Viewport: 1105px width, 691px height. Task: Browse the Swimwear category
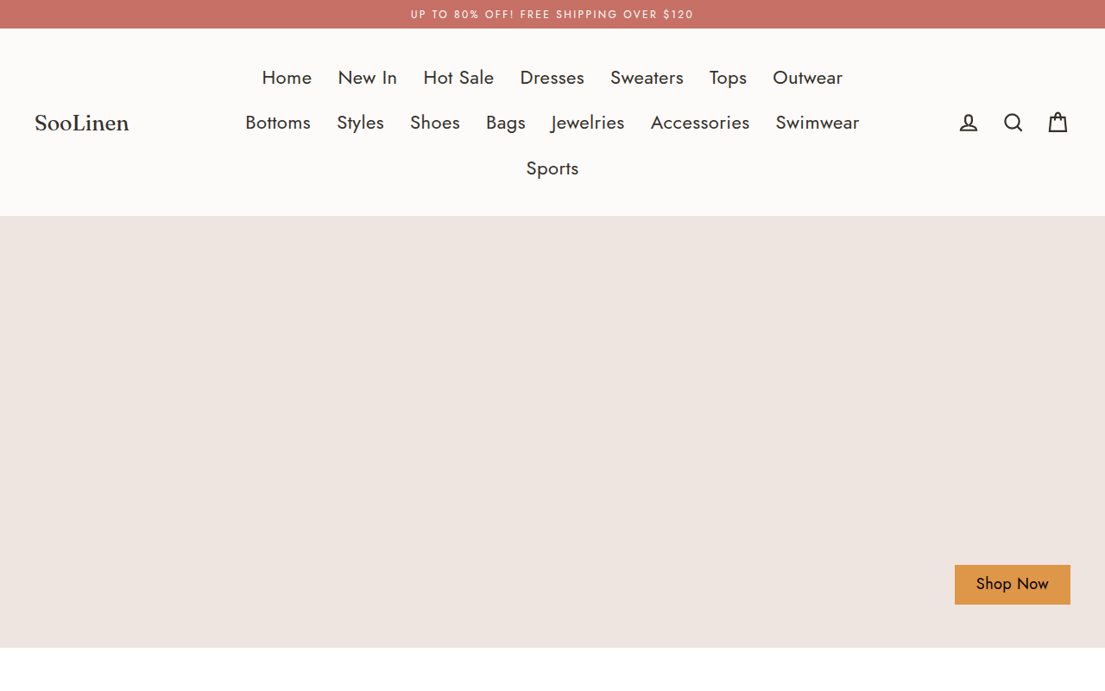[818, 123]
